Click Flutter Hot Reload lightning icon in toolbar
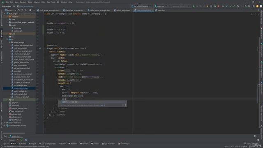 coord(208,6)
